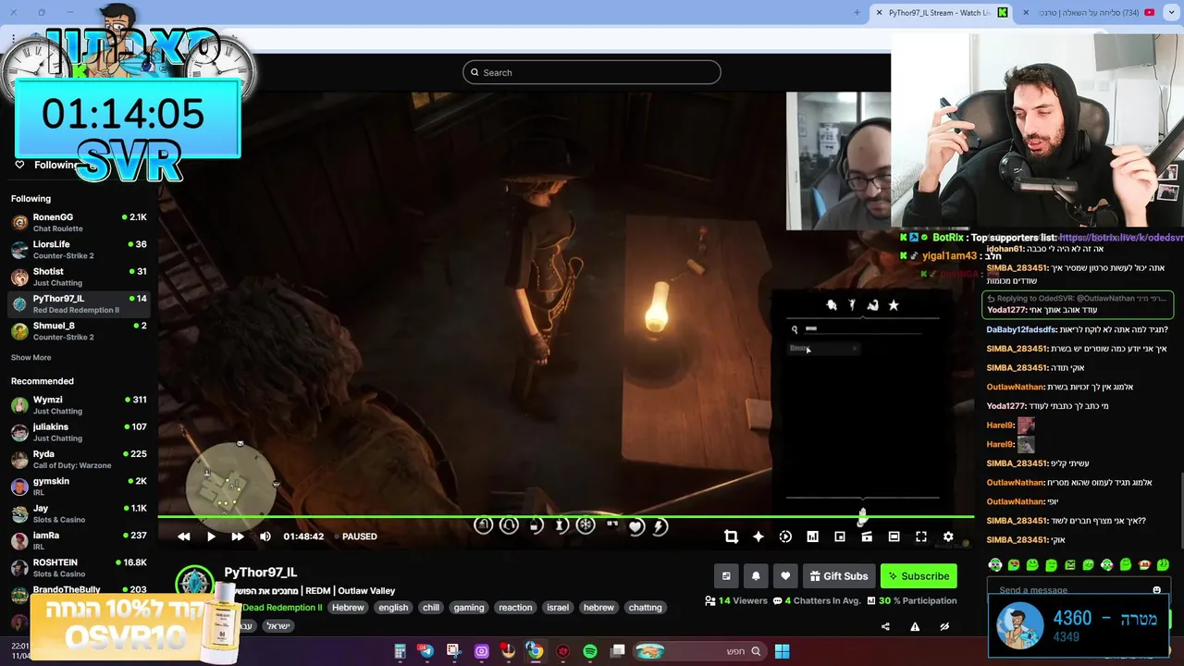Open the Red Dead Redemption II category link
The image size is (1184, 666).
pos(282,608)
